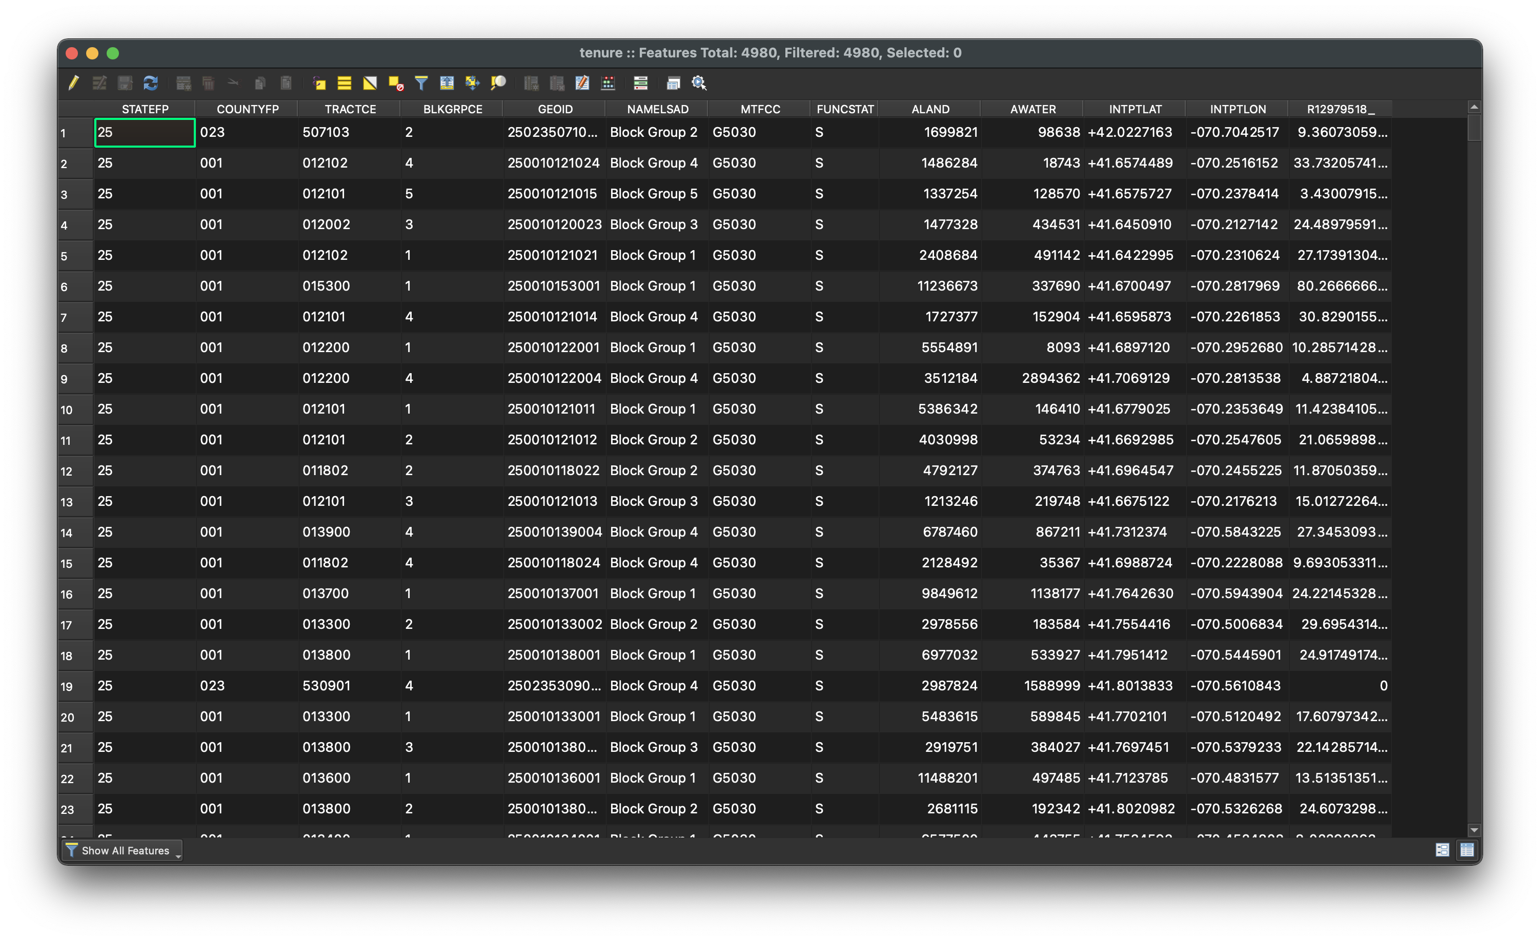This screenshot has height=941, width=1540.
Task: Open the Filter/select features using form icon
Action: click(x=421, y=83)
